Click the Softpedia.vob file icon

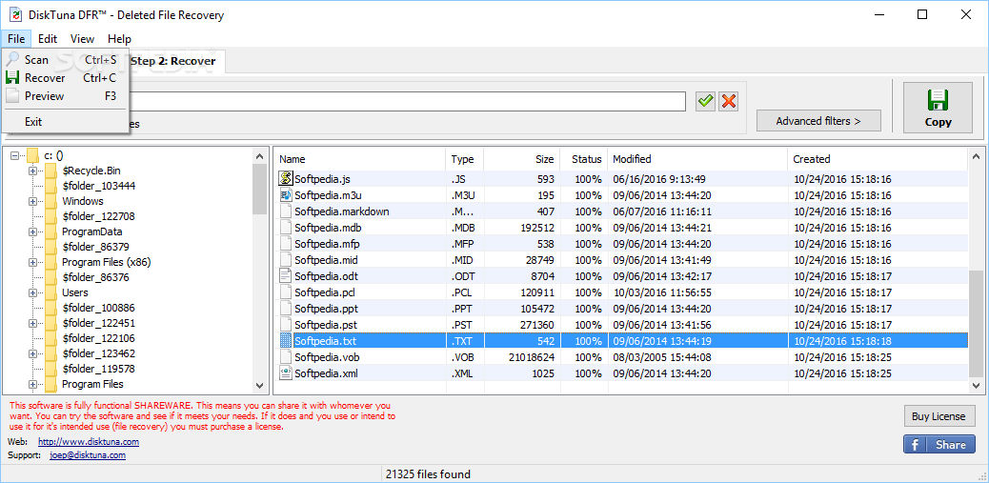point(286,357)
